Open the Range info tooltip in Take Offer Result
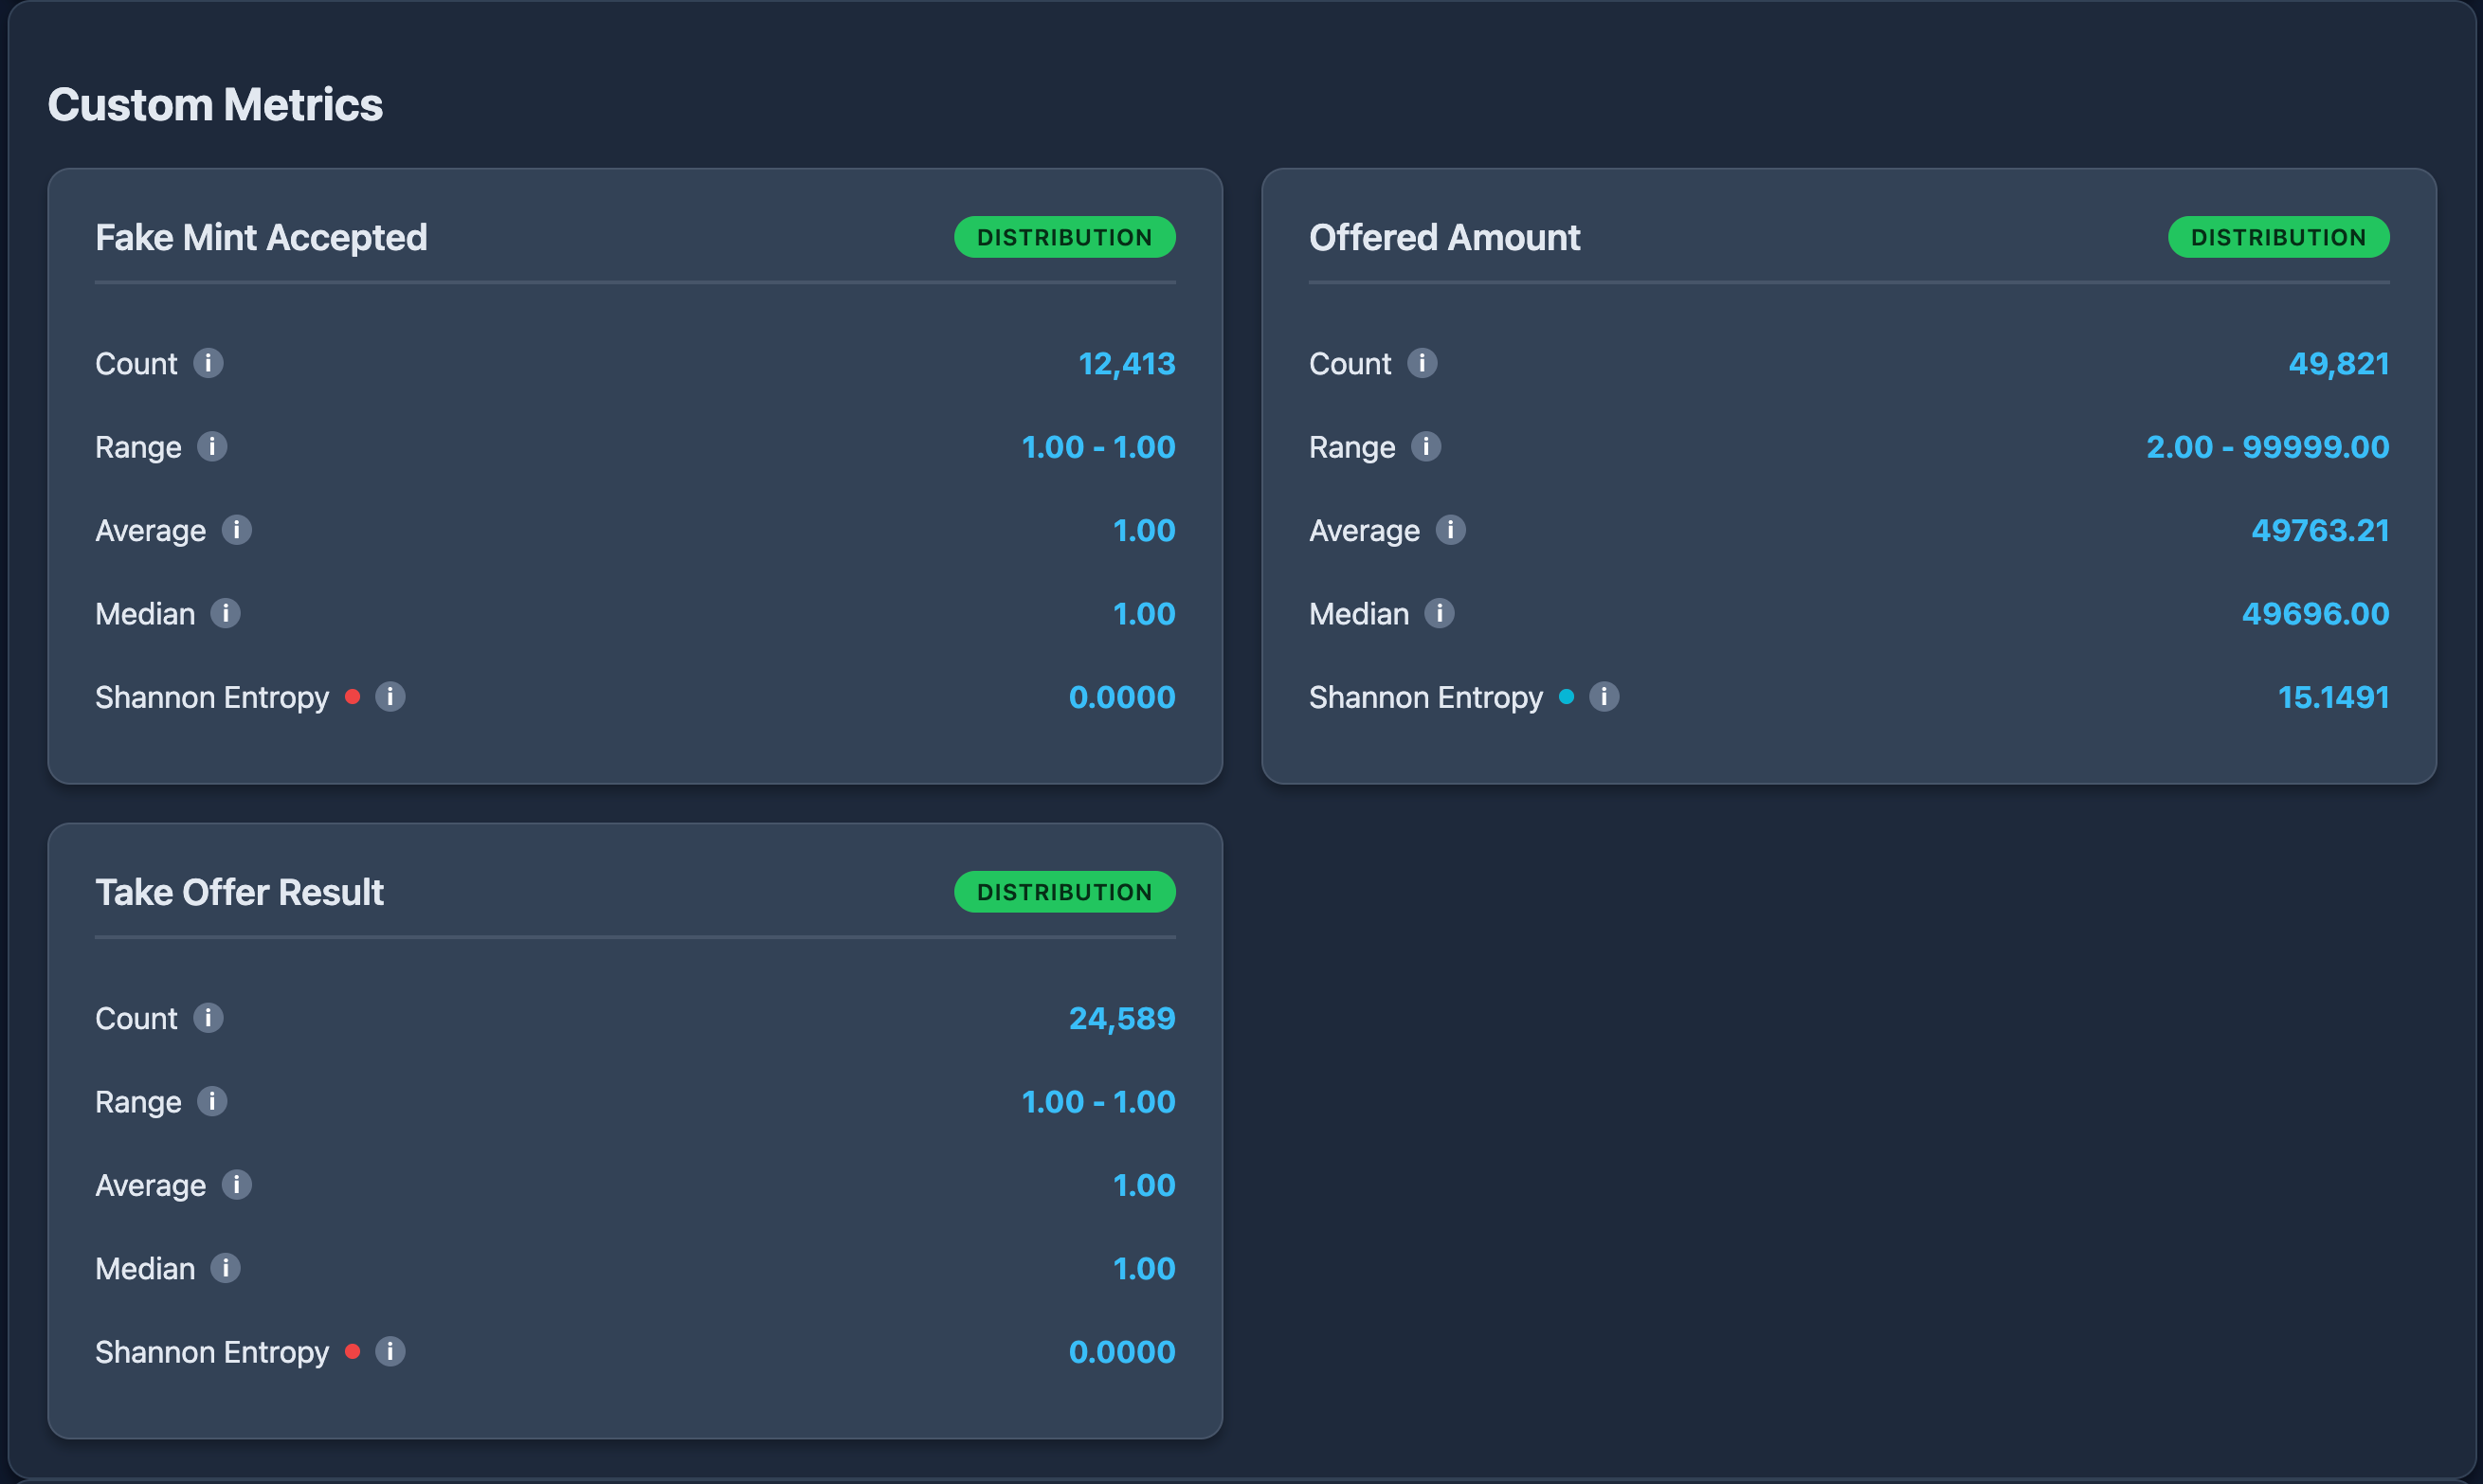The height and width of the screenshot is (1484, 2483). [x=211, y=1102]
